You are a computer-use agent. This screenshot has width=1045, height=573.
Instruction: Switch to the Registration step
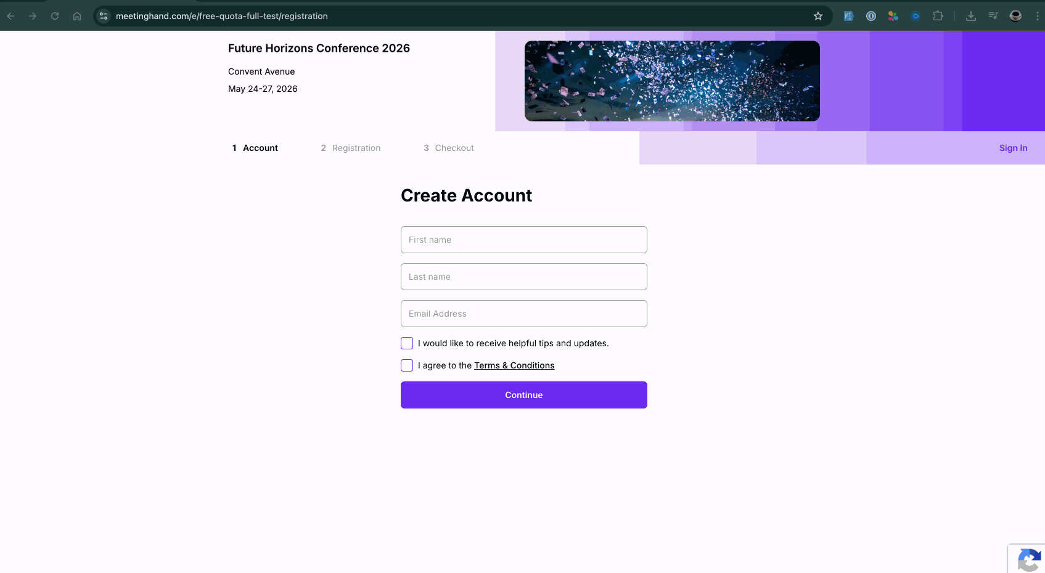coord(351,148)
